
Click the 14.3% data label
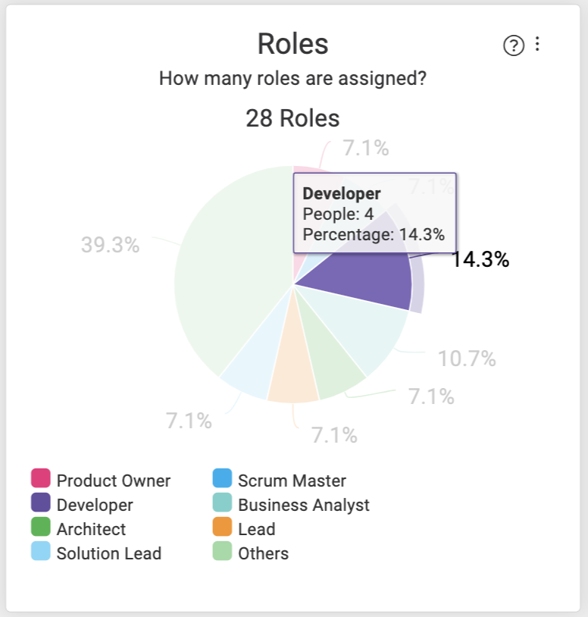pos(480,260)
